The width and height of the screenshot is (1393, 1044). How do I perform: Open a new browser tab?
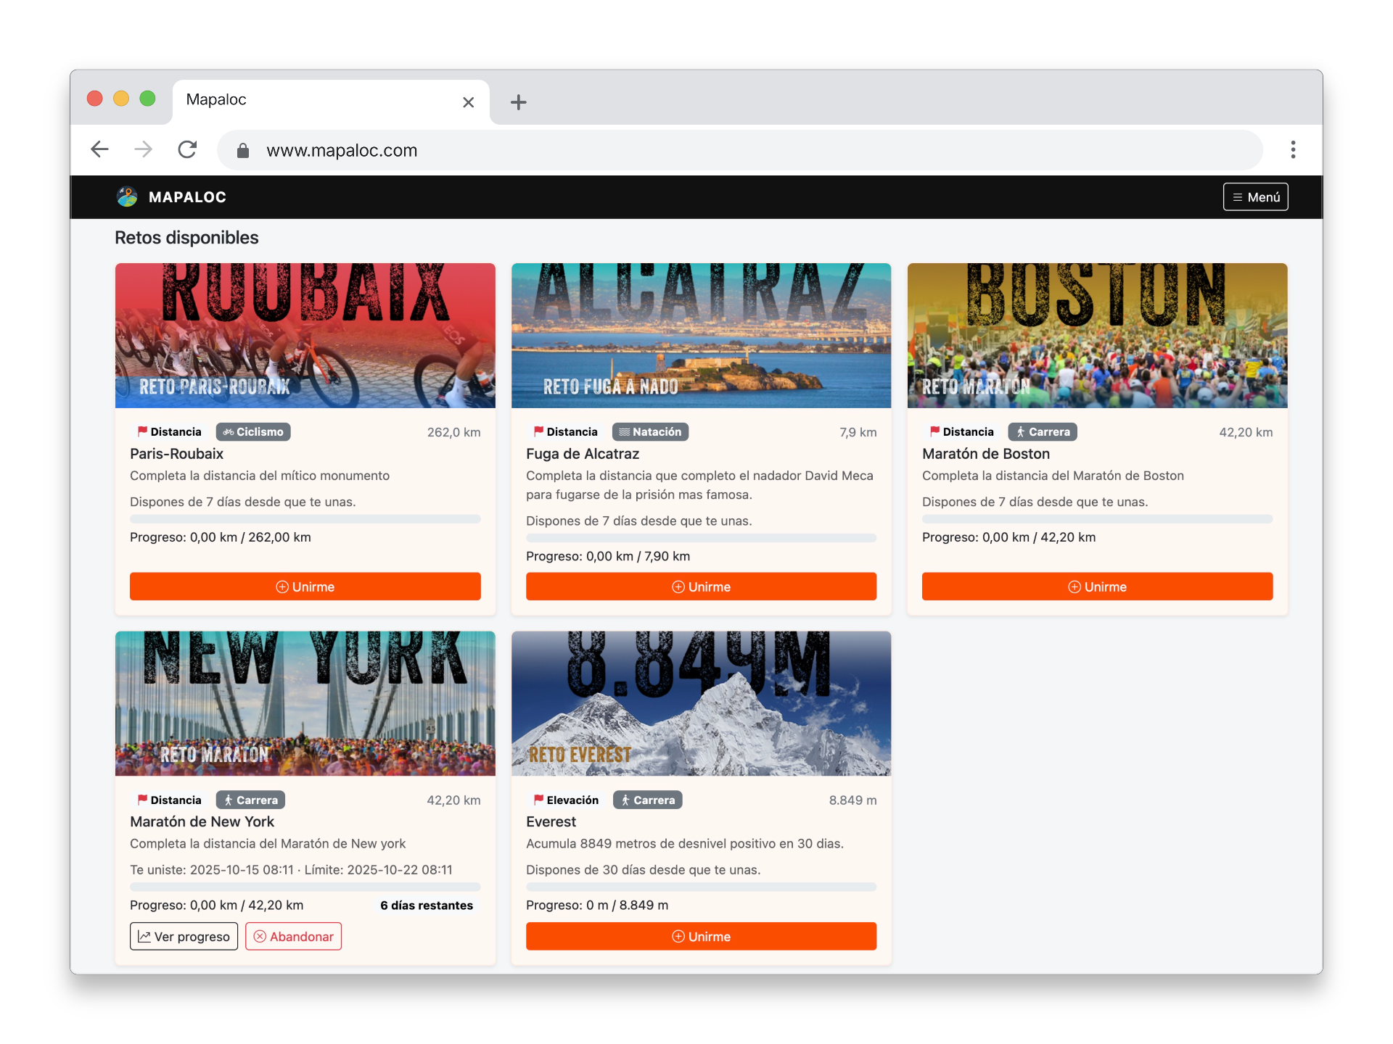518,102
